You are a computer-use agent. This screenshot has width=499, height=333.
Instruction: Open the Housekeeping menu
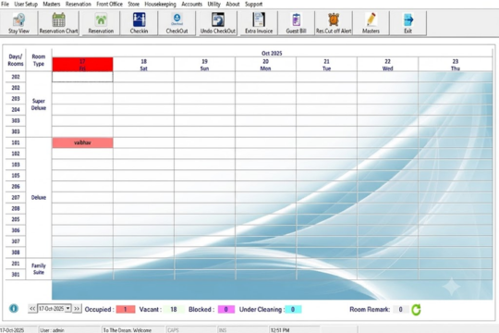tap(161, 4)
